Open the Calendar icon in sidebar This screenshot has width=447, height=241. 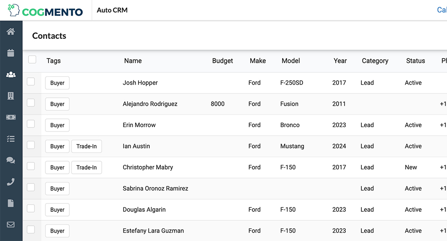click(x=11, y=53)
